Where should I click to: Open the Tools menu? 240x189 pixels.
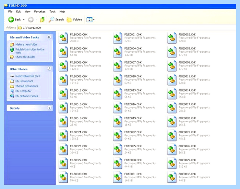click(52, 12)
